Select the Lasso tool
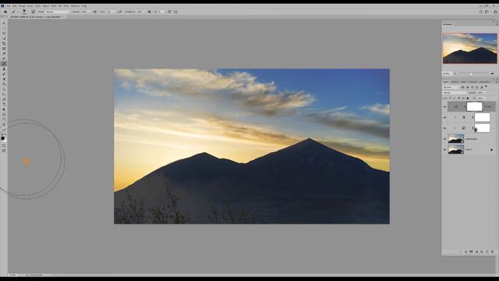The width and height of the screenshot is (499, 281). [x=4, y=34]
